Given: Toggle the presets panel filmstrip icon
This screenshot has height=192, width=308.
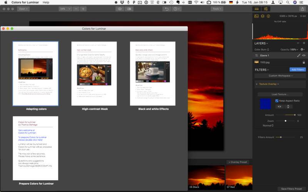Looking at the screenshot, I should point(257,9).
